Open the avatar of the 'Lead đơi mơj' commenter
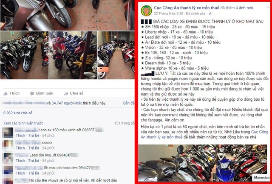The image size is (272, 184). (8, 158)
